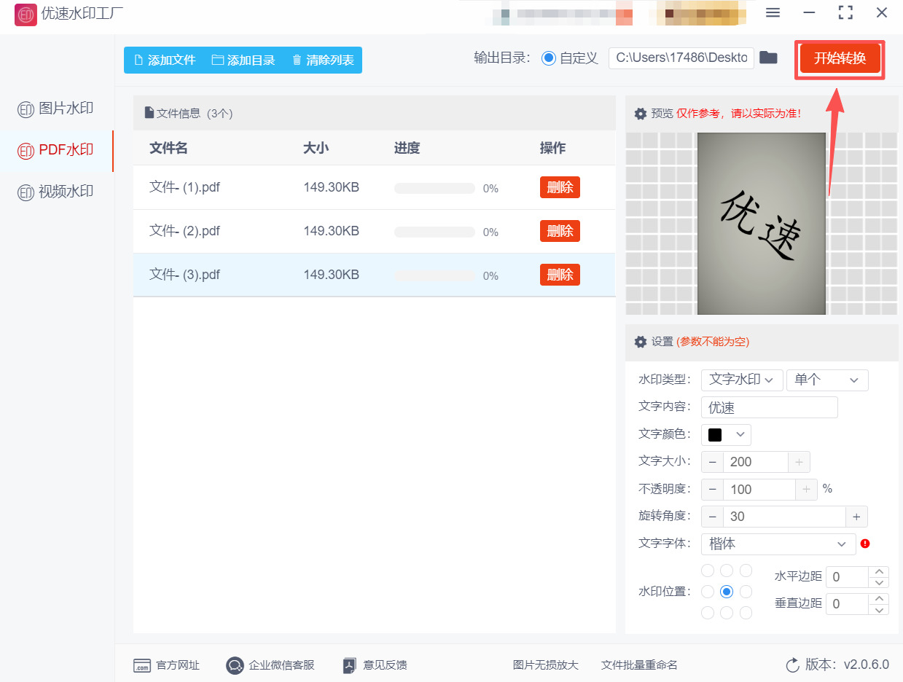Click the 不透明度 value field showing 100
Image resolution: width=903 pixels, height=682 pixels.
point(759,490)
